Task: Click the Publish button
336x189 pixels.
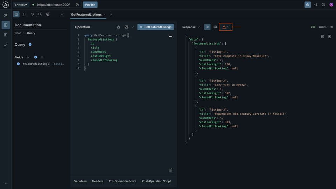Action: pyautogui.click(x=90, y=5)
